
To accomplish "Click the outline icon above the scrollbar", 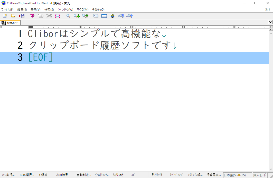I will (271, 30).
